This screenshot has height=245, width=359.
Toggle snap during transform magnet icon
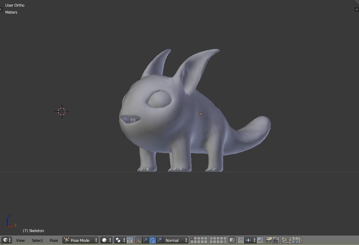coord(241,240)
